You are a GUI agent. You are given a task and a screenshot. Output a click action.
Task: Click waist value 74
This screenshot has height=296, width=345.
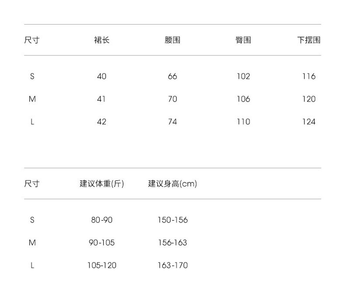click(x=172, y=122)
